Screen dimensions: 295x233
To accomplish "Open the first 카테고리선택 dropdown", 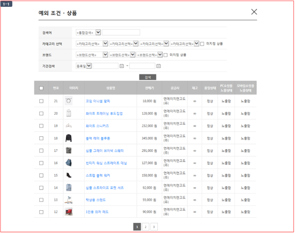I will pyautogui.click(x=105, y=43).
